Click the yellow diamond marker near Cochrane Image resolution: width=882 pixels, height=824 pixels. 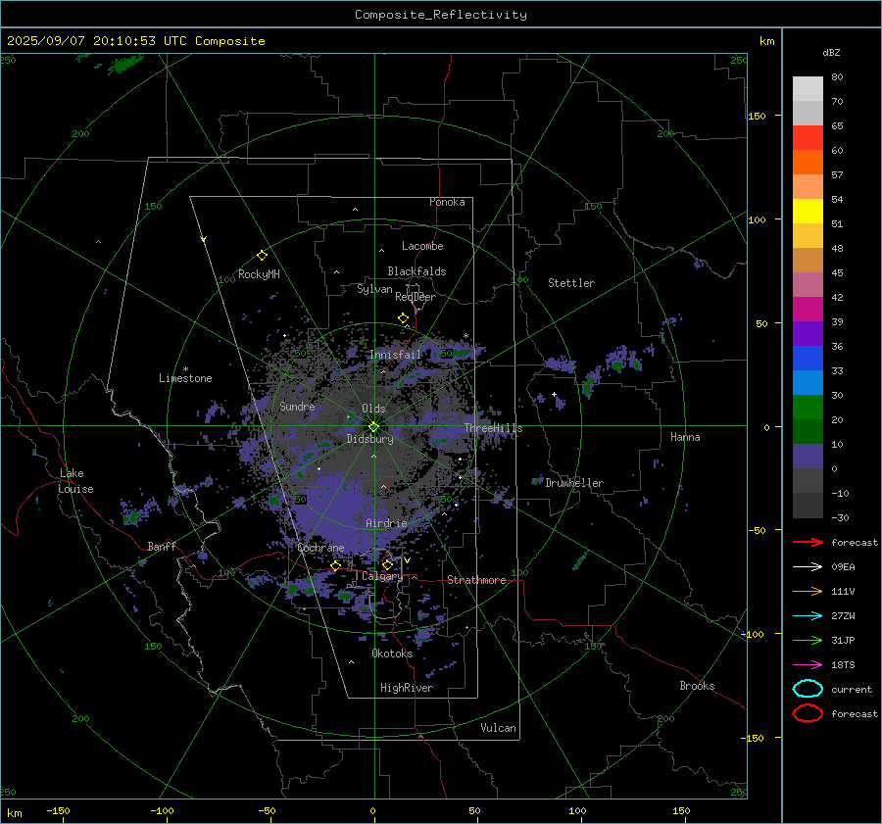pos(336,565)
